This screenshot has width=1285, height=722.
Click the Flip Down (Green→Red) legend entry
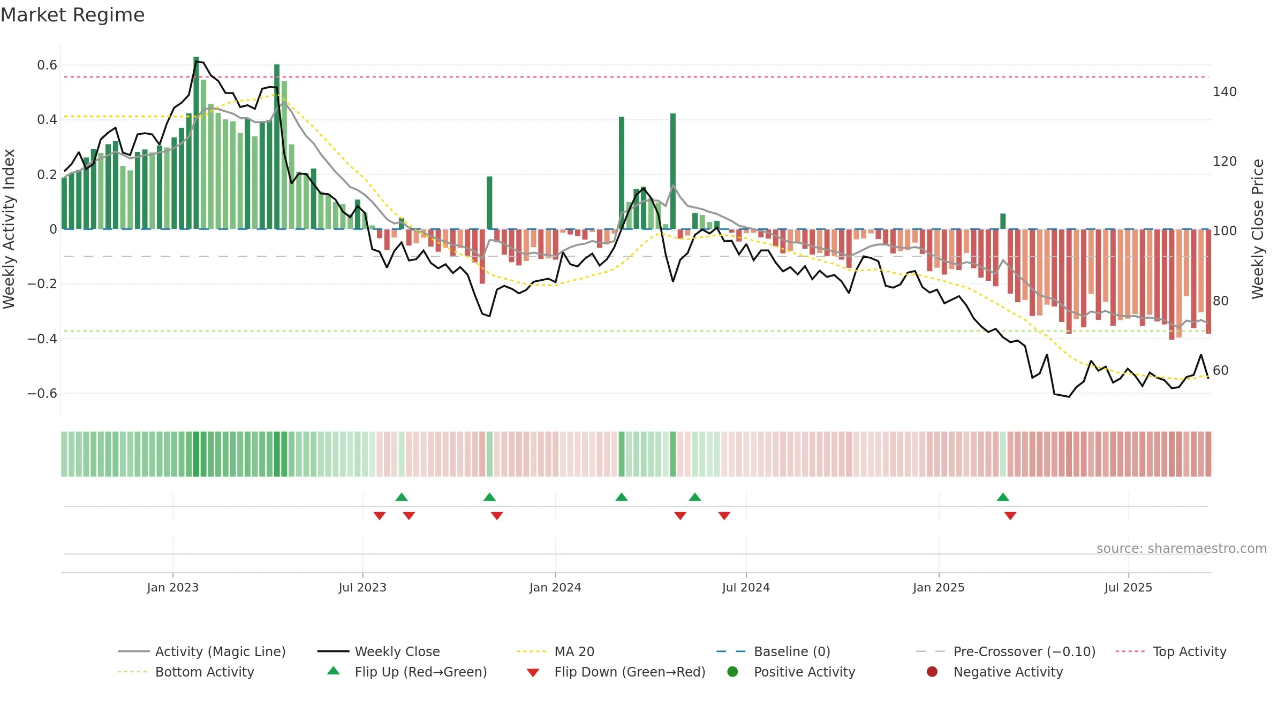pyautogui.click(x=616, y=672)
